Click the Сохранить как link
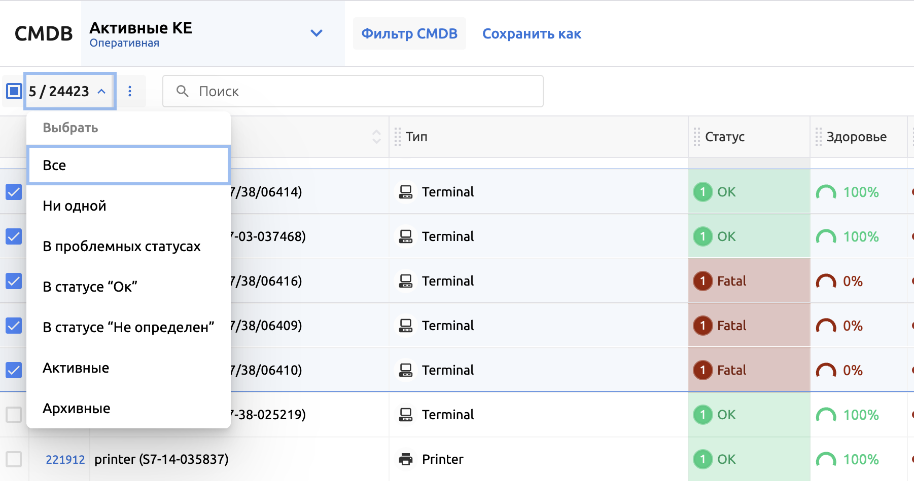914x481 pixels. (532, 33)
